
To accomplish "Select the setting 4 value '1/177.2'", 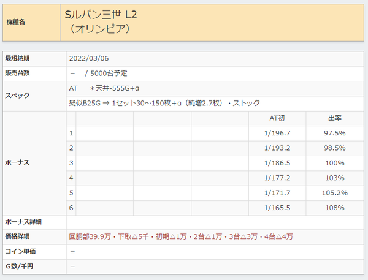I will pos(277,178).
